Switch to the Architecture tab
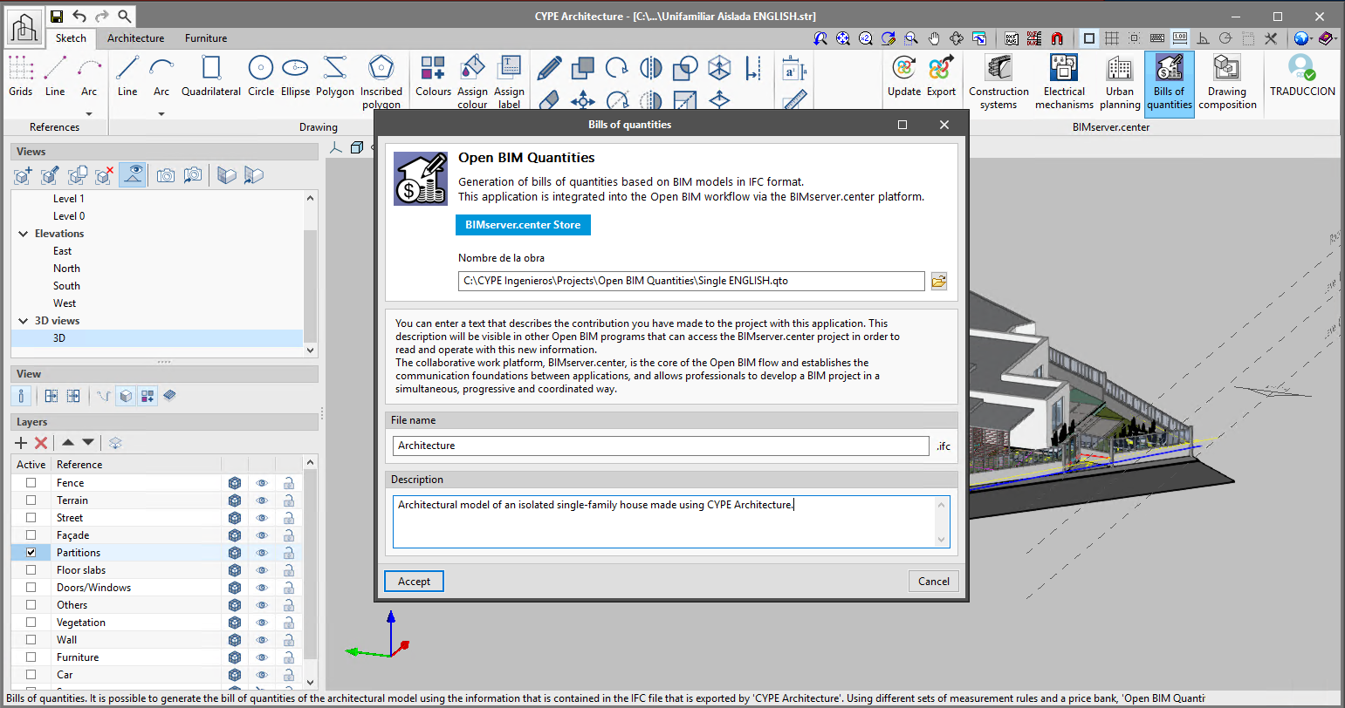 click(135, 38)
